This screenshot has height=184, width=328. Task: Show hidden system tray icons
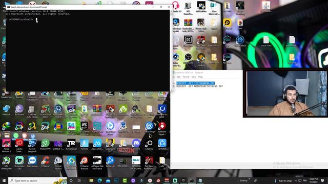[296, 180]
